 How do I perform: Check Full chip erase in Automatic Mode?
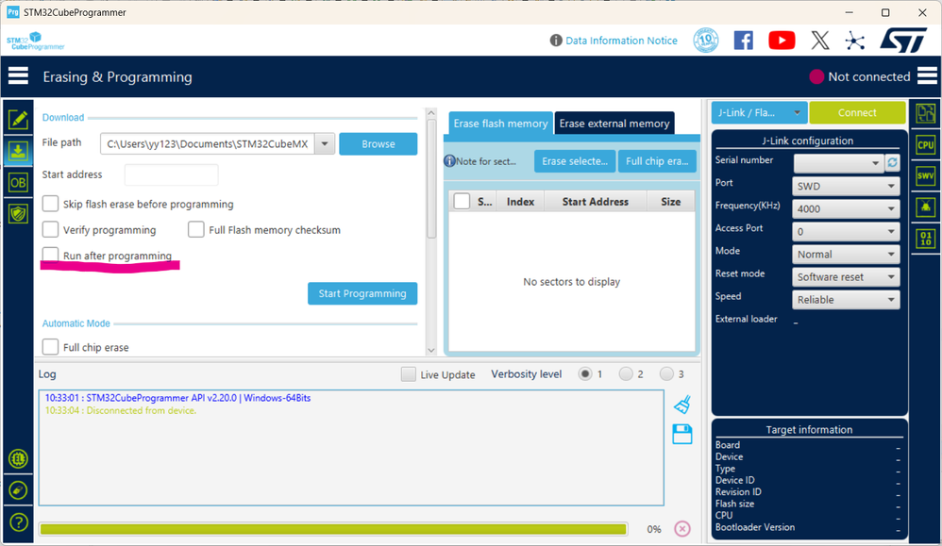(x=50, y=347)
